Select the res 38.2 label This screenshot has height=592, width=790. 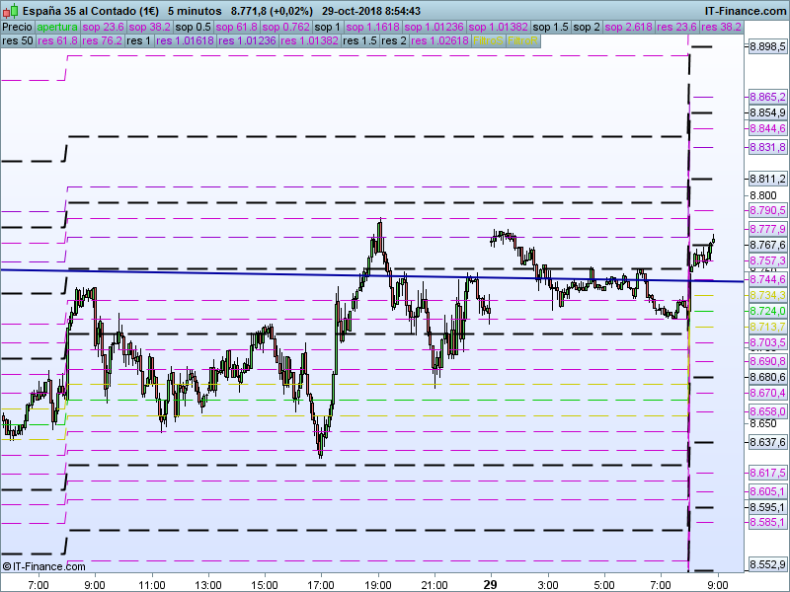click(721, 28)
